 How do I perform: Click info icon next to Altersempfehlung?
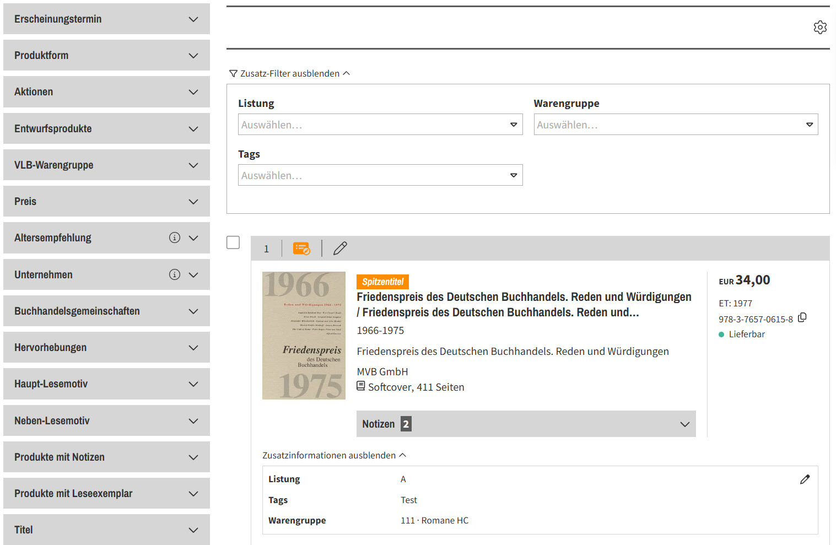coord(175,238)
